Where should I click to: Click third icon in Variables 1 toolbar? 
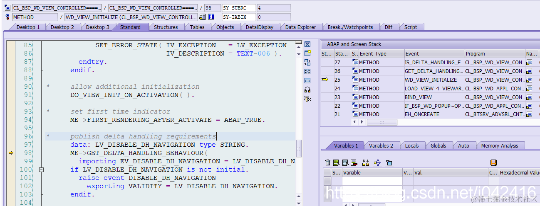point(345,162)
